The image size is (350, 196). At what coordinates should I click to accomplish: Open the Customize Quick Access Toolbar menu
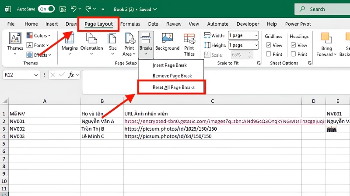point(103,9)
